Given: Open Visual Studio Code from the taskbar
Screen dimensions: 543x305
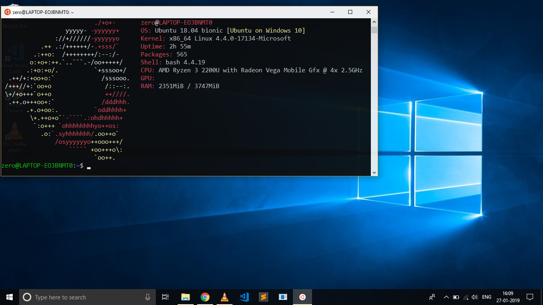Looking at the screenshot, I should 244,297.
